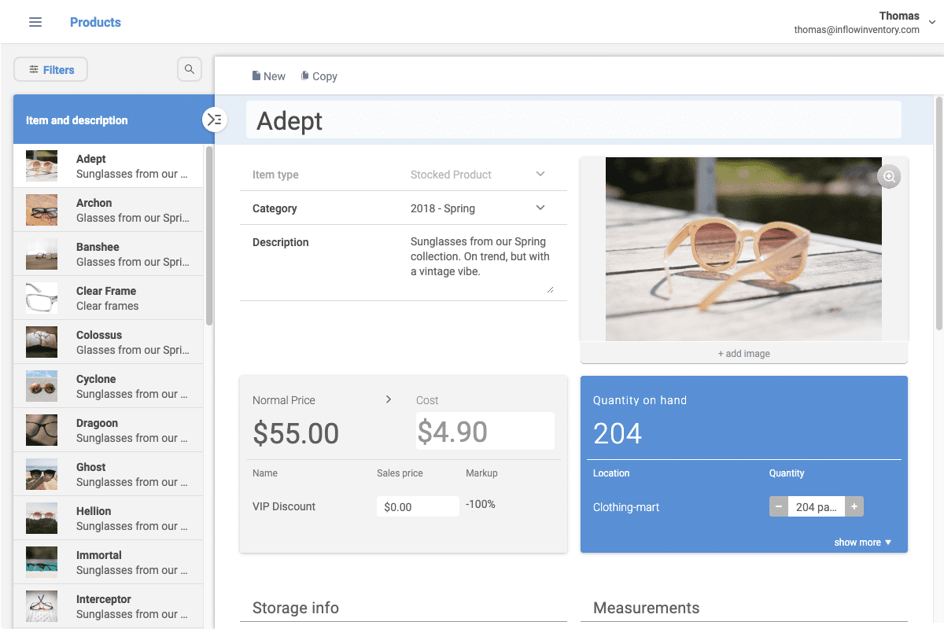The height and width of the screenshot is (629, 944).
Task: Click the Products header item
Action: tap(95, 22)
